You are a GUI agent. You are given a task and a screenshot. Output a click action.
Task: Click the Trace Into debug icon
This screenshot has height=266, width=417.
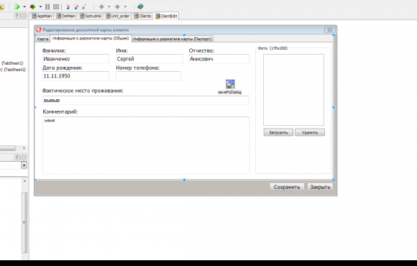tap(68, 6)
